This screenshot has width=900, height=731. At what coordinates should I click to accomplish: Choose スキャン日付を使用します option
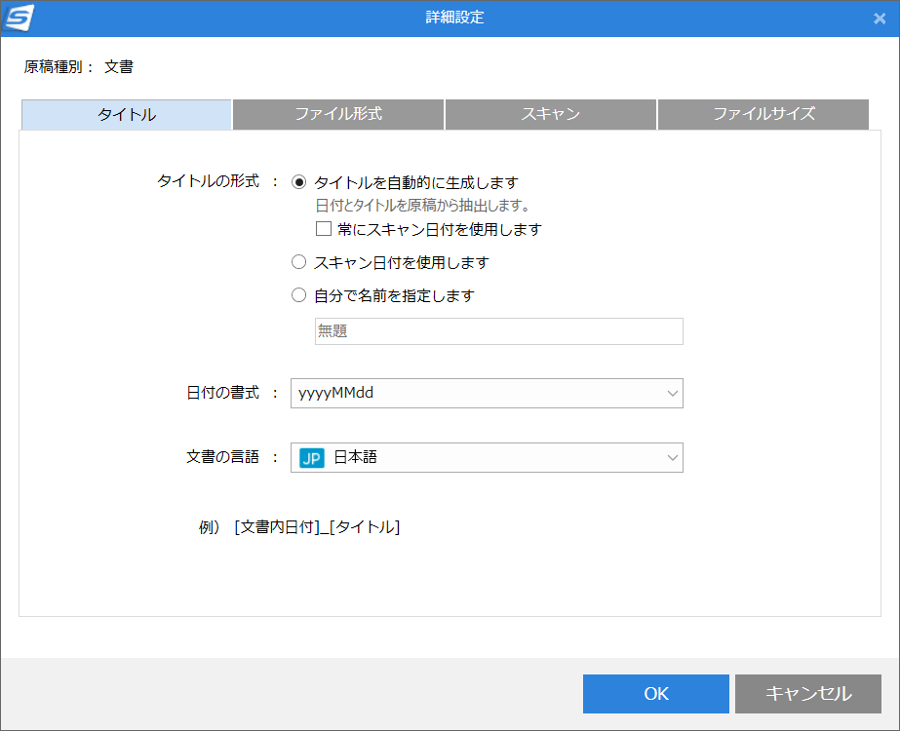[299, 261]
